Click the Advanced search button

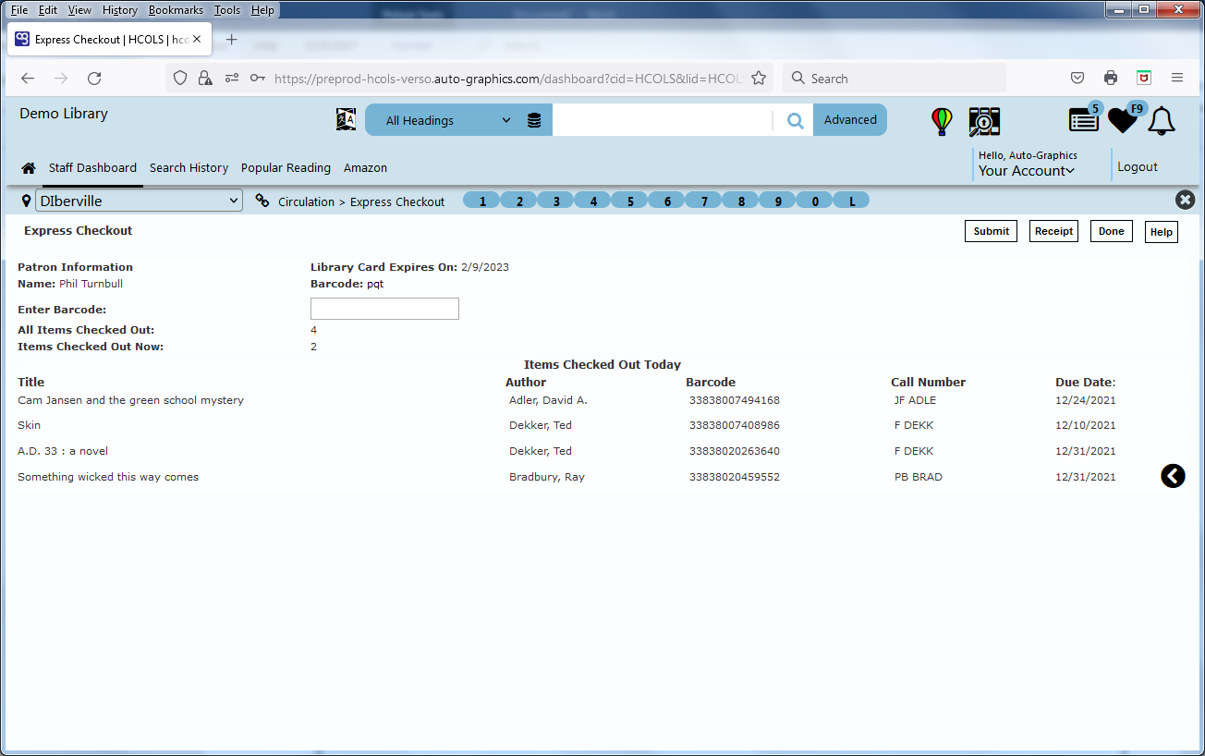850,120
